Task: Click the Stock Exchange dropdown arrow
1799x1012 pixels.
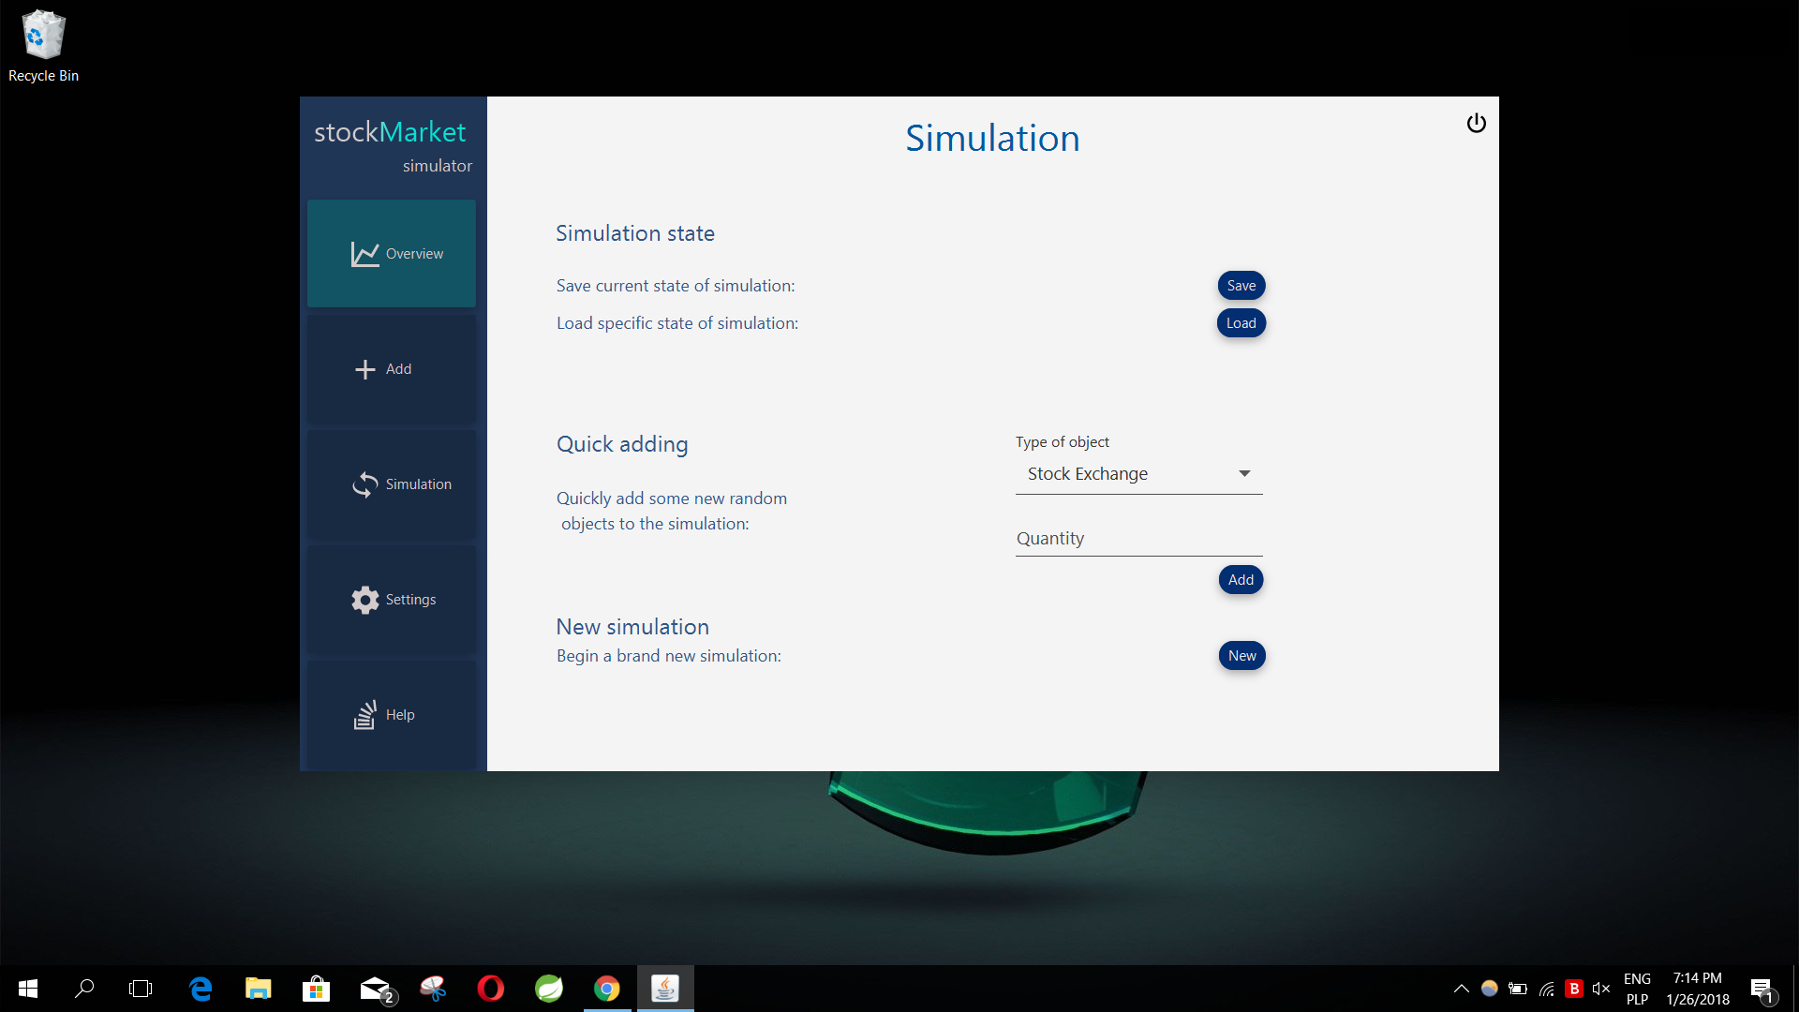Action: [1244, 474]
